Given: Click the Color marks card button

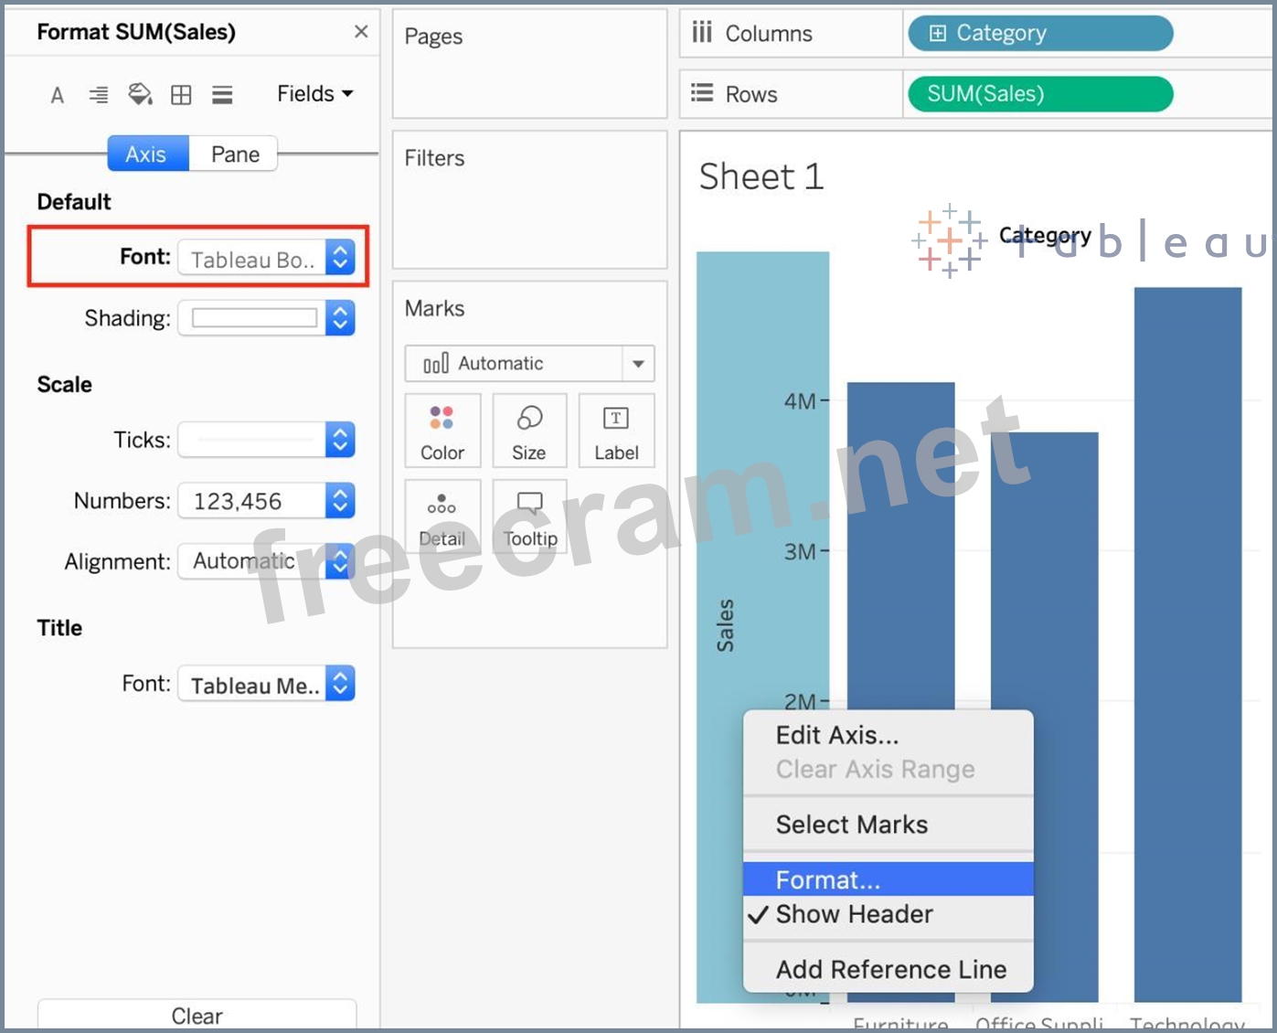Looking at the screenshot, I should pos(442,431).
